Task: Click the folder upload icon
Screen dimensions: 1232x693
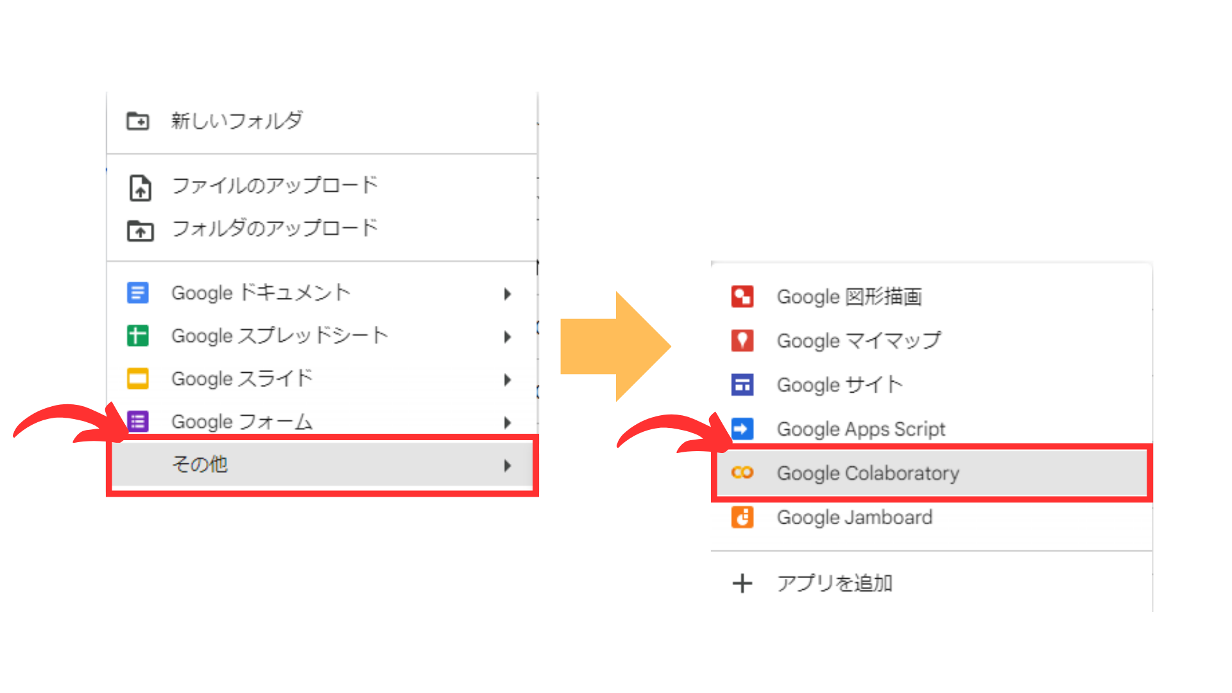Action: coord(140,230)
